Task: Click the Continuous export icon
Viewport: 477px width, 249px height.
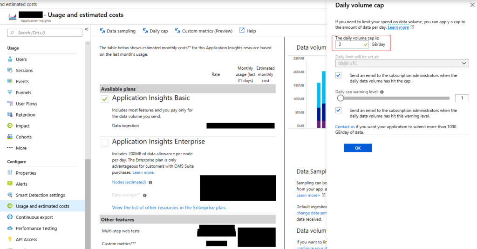Action: 10,217
